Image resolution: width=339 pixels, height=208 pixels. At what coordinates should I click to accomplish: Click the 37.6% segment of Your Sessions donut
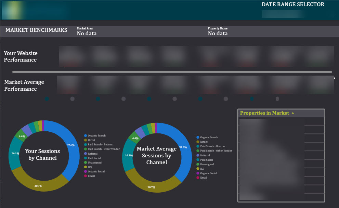pyautogui.click(x=70, y=145)
